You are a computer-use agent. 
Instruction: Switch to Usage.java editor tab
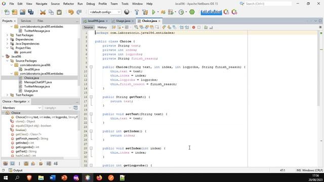[123, 21]
